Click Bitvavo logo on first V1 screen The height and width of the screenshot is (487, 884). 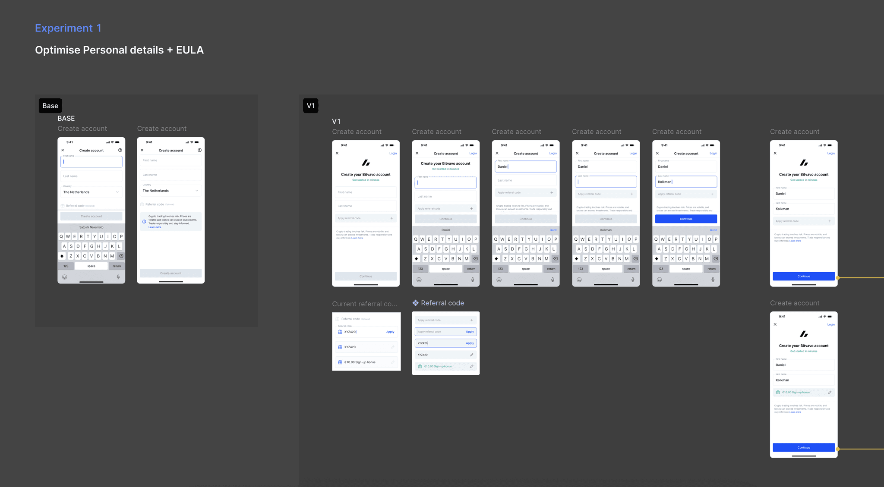pos(366,163)
